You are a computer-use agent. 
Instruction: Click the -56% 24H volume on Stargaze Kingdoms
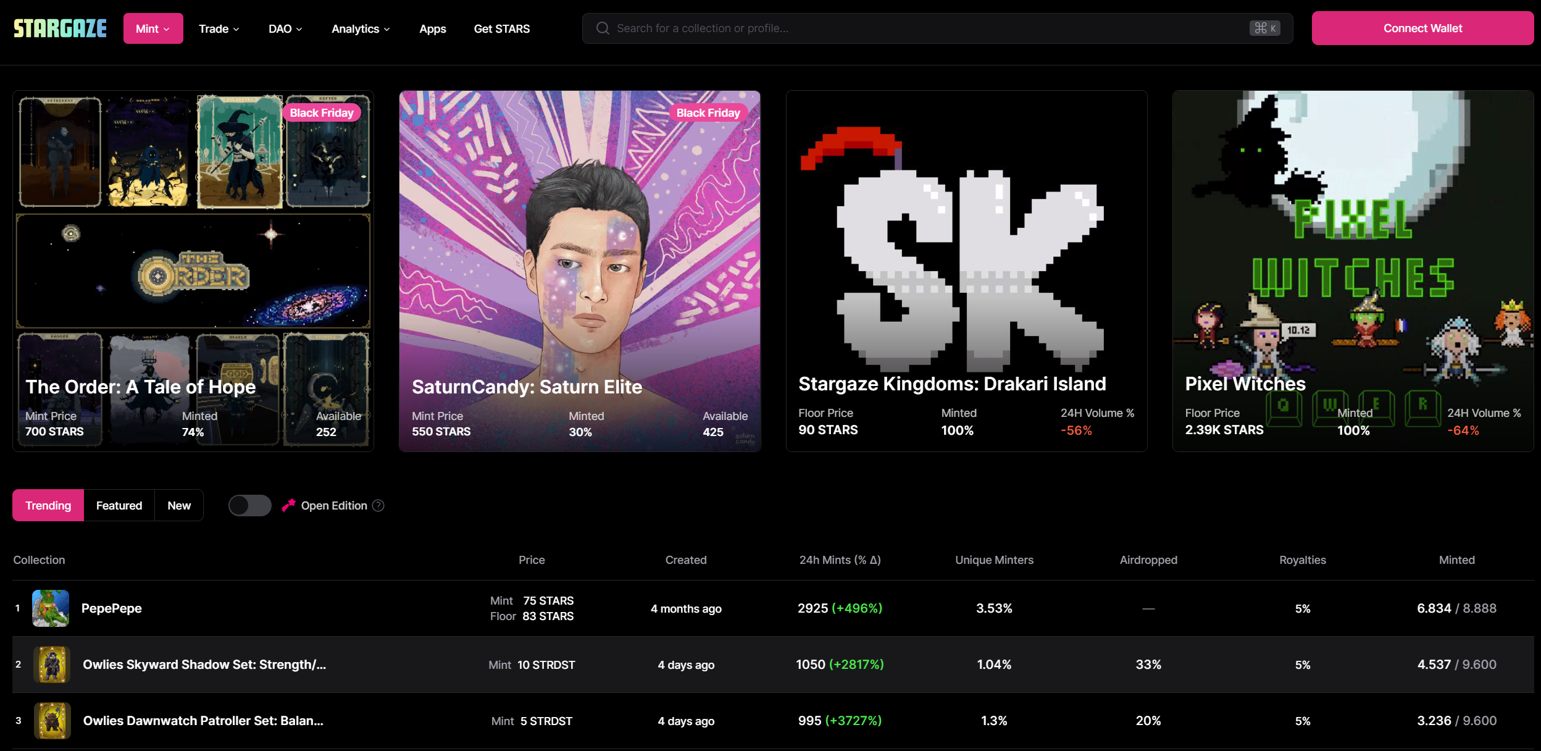(1076, 430)
